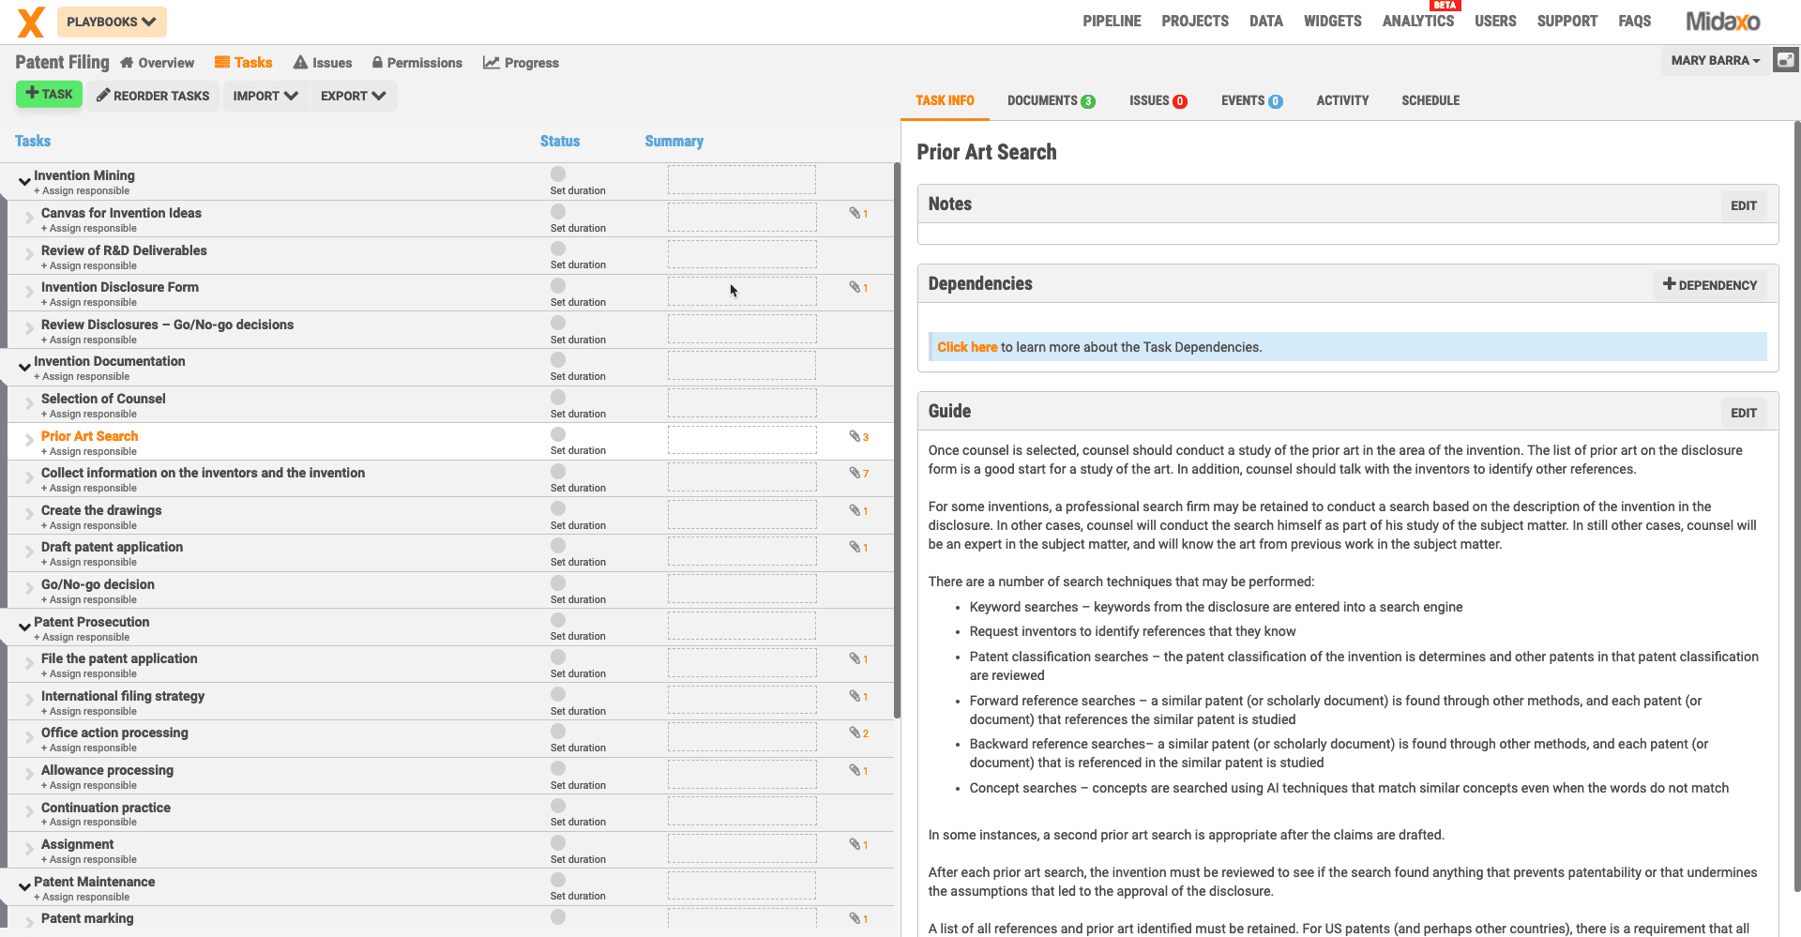Select the Review Disclosures – Go/No-go decisions task
Screen dimensions: 1801x937
tap(167, 325)
